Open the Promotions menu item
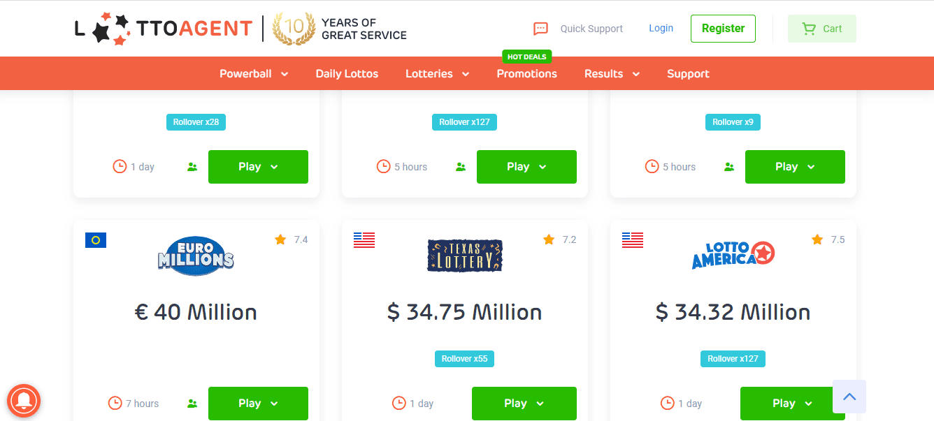The image size is (934, 421). point(526,73)
